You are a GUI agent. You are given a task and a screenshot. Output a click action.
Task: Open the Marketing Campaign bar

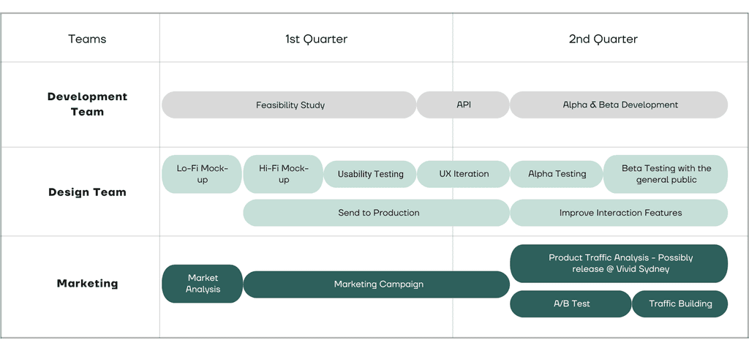pos(377,284)
